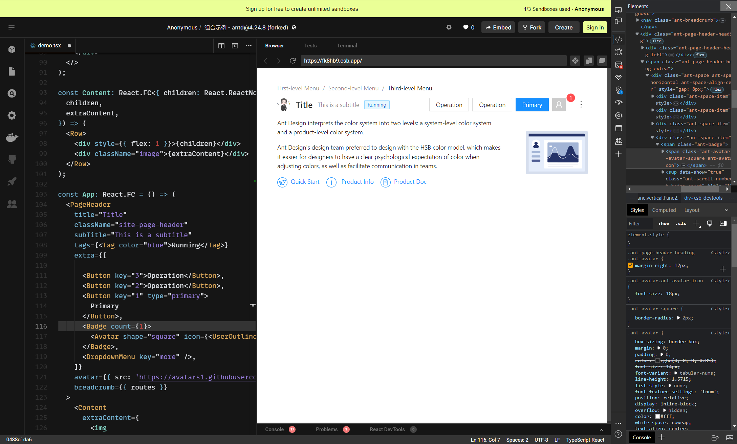737x444 pixels.
Task: Open the Docker server control panel icon
Action: tap(12, 137)
